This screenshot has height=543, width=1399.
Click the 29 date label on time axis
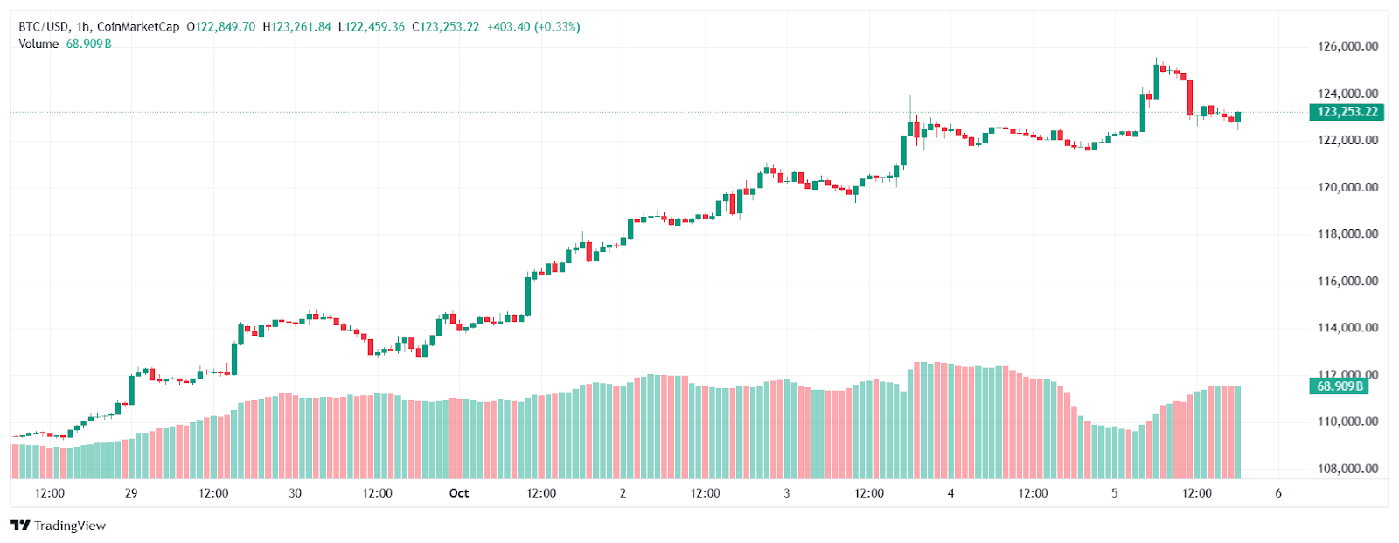tap(131, 493)
